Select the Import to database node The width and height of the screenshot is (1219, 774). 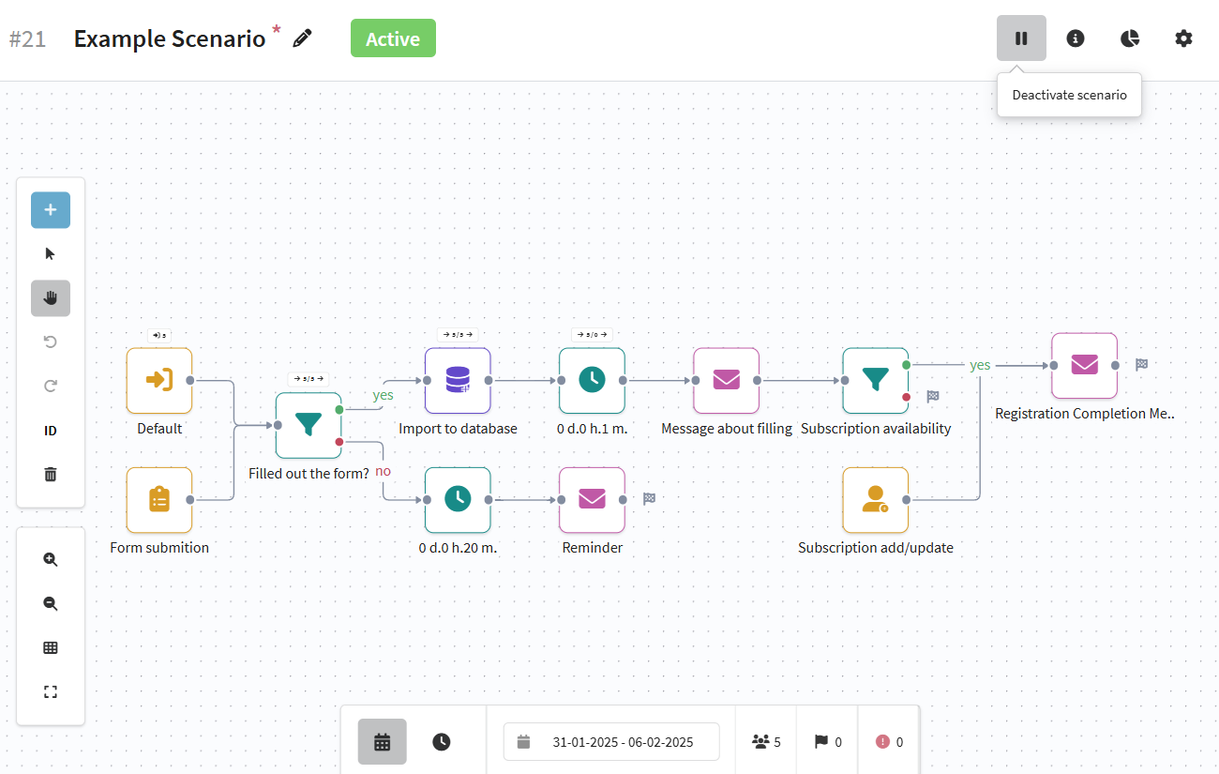point(458,380)
